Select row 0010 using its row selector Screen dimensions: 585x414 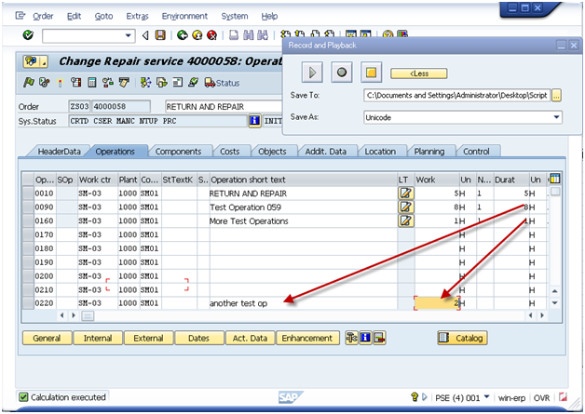28,193
